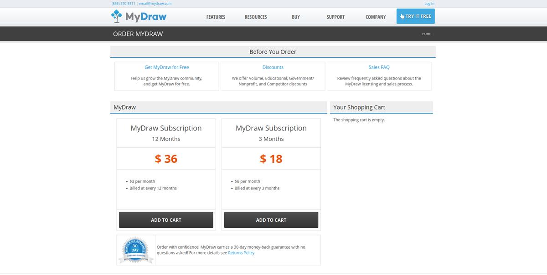Screen dimensions: 547x275
Task: Click the TRY IT FREE button
Action: coord(415,15)
